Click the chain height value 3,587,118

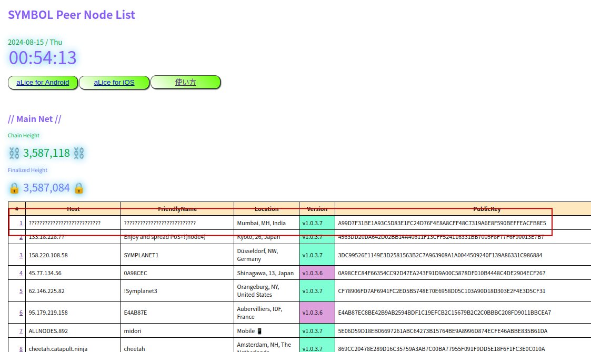(x=46, y=153)
